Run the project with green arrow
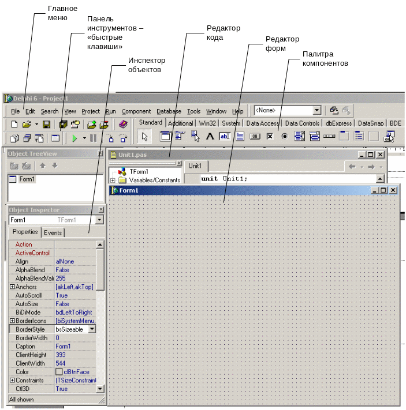Image resolution: width=406 pixels, height=410 pixels. pyautogui.click(x=75, y=138)
